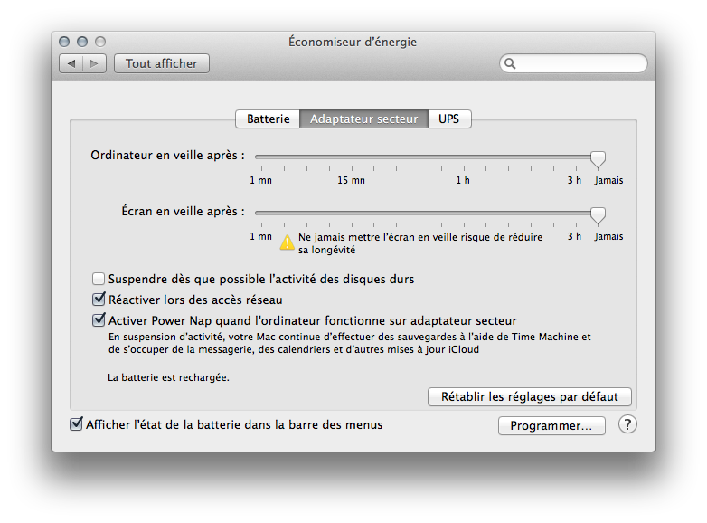Click the magnifying glass search icon

pos(510,63)
